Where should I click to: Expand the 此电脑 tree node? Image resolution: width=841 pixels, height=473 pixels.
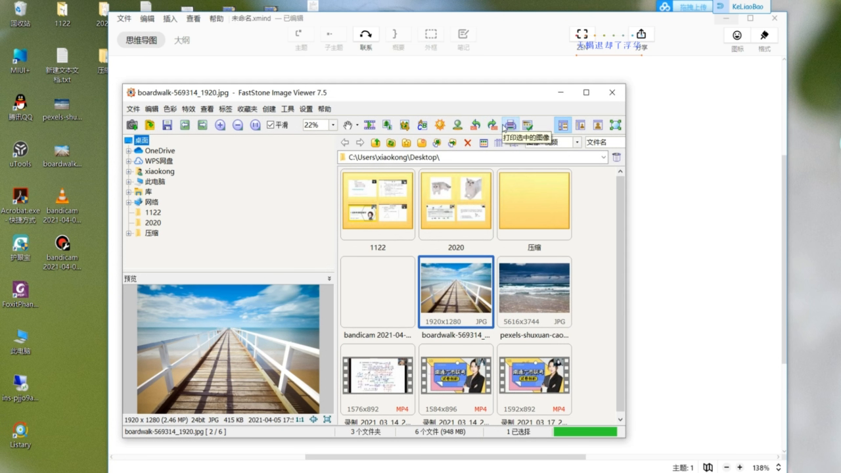(129, 181)
